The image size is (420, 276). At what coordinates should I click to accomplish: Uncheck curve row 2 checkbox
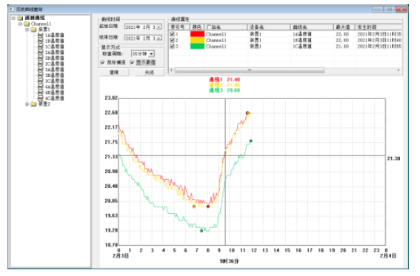click(173, 40)
